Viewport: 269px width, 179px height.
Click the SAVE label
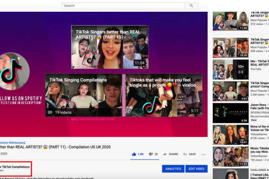(x=192, y=154)
